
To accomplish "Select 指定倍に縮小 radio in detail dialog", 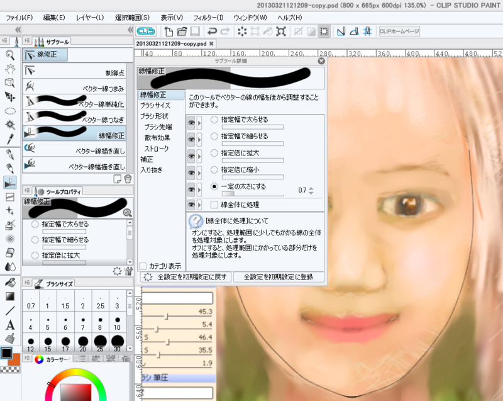I will (x=214, y=170).
